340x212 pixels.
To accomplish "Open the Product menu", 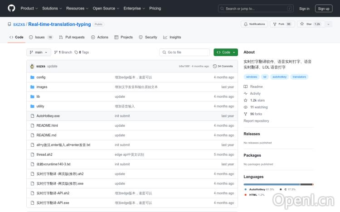I will click(x=29, y=8).
